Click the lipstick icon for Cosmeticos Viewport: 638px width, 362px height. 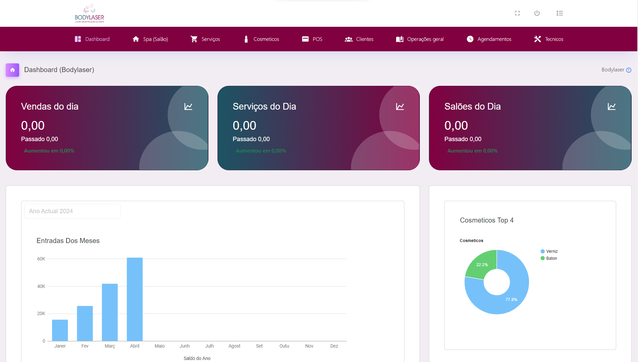pos(246,39)
